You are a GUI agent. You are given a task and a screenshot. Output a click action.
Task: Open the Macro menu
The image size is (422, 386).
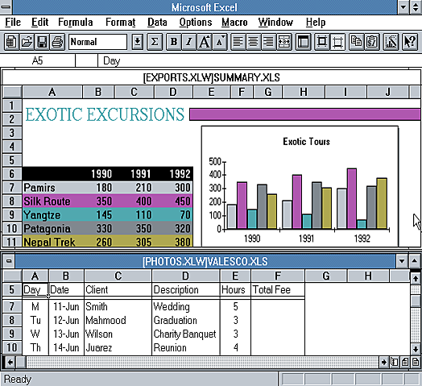[234, 23]
